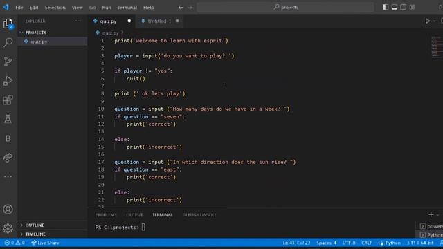Open the View menu
Viewport: 443px width, 249px height.
pos(77,8)
